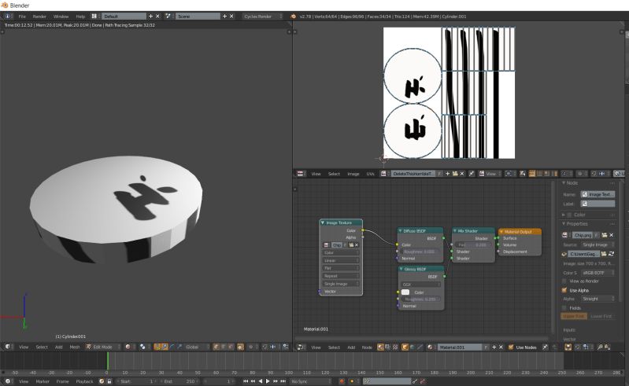The image size is (629, 386).
Task: Click the Mix Shader Fac slider
Action: click(x=473, y=244)
